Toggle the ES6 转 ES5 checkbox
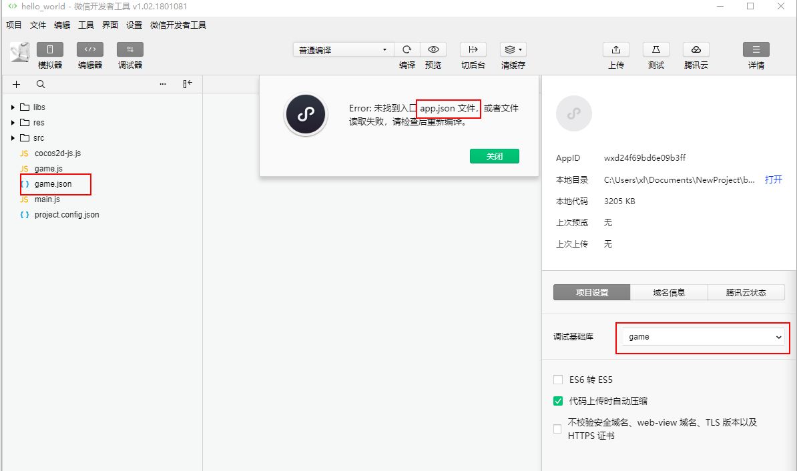 (558, 380)
